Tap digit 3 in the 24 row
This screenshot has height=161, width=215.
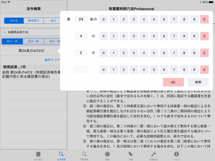tap(134, 19)
